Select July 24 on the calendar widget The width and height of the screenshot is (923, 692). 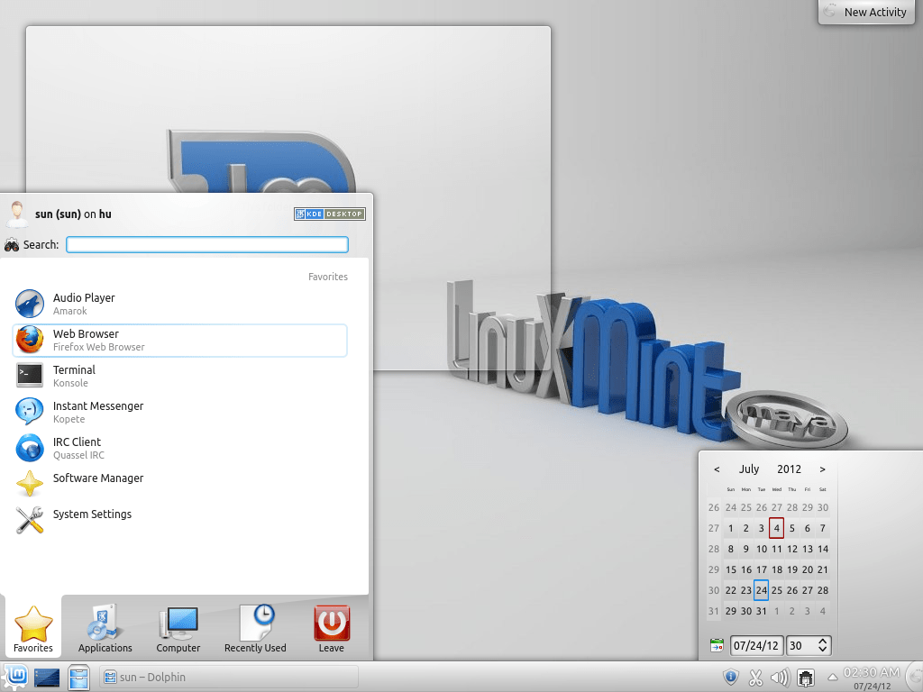click(x=761, y=590)
